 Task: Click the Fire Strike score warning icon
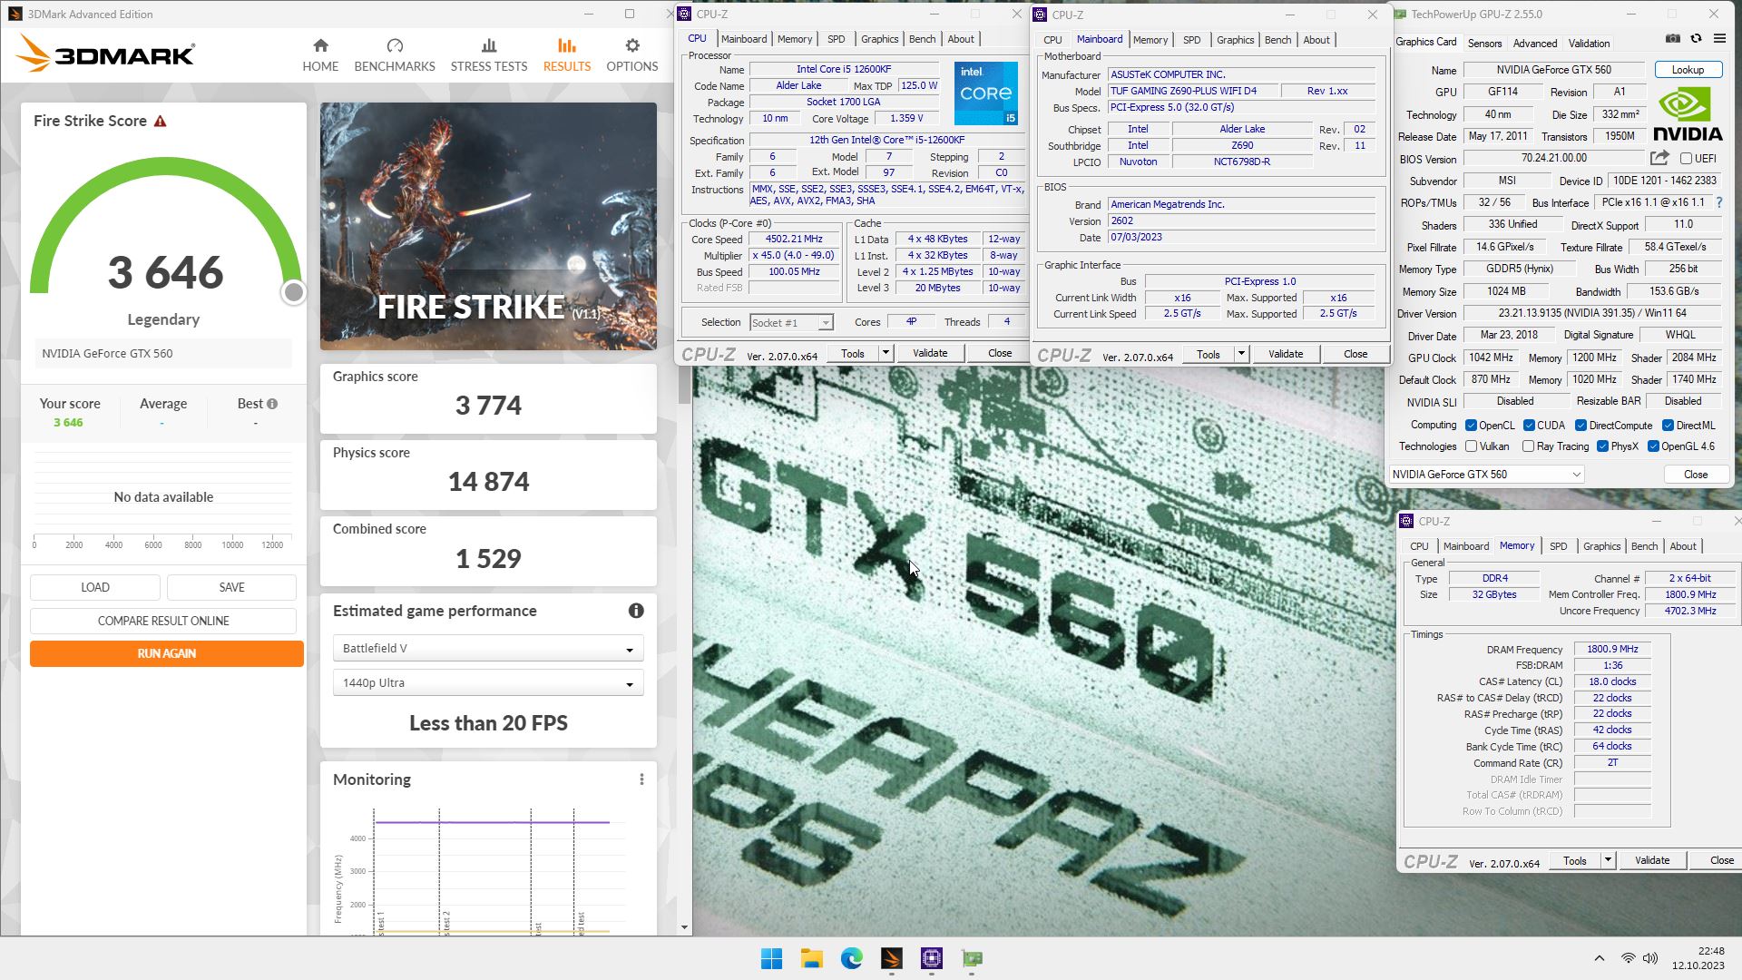[161, 121]
